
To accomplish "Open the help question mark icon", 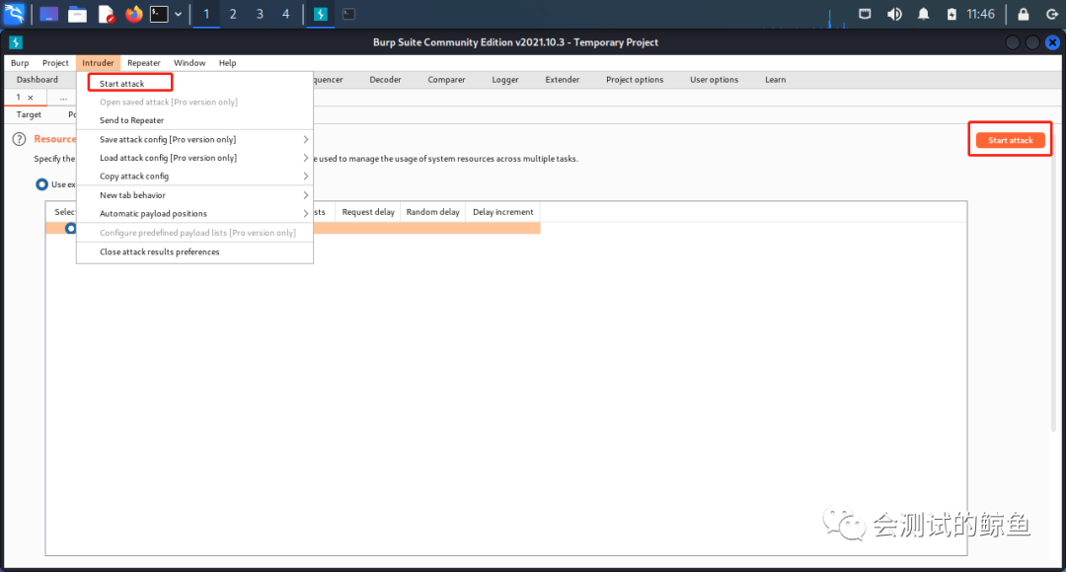I will coord(19,139).
